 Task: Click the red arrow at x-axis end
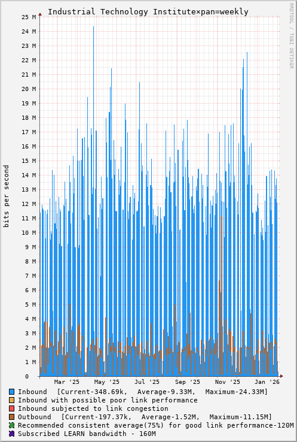point(281,376)
